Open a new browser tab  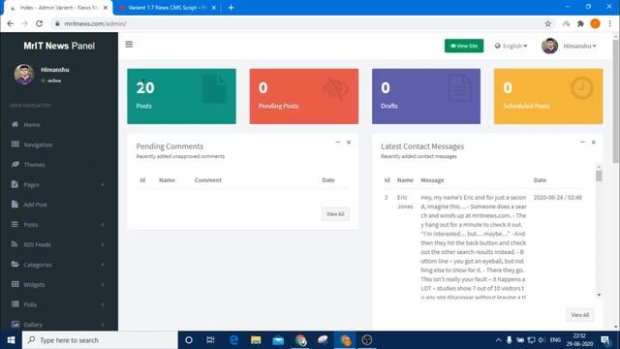click(231, 8)
